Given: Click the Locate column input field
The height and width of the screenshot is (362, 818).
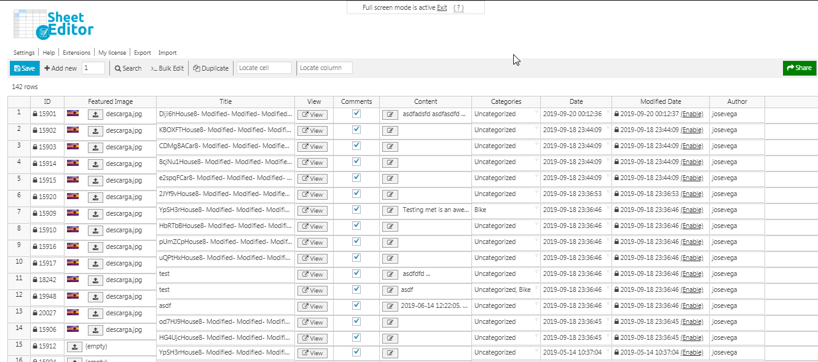Looking at the screenshot, I should point(325,68).
